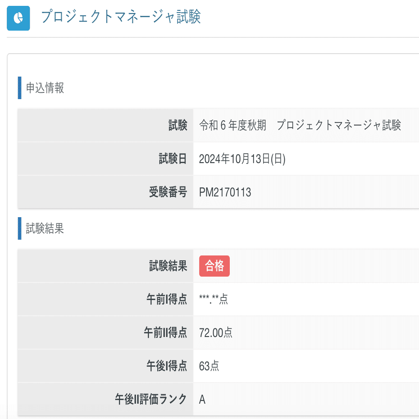Click the rank value A

202,399
